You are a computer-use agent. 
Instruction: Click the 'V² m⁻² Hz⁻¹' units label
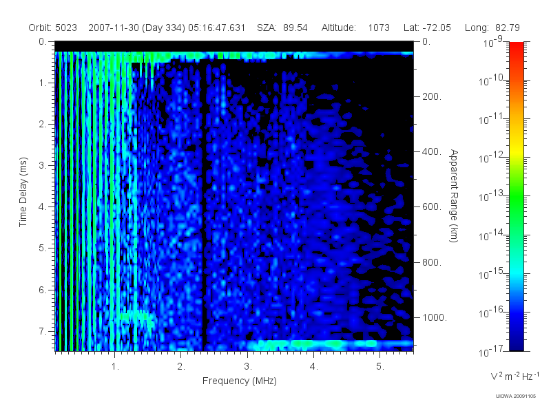[514, 376]
